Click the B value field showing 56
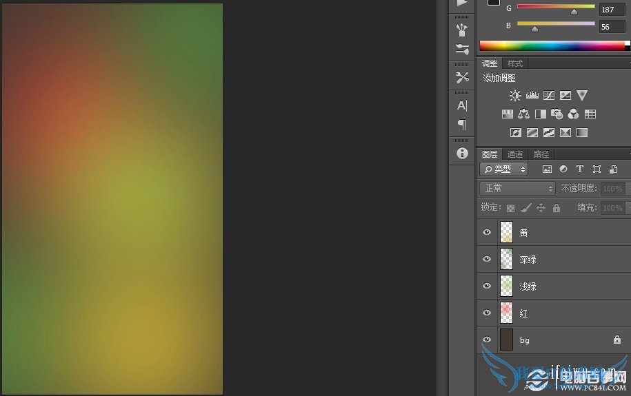 point(612,27)
